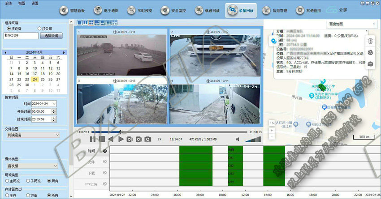This screenshot has height=199, width=381.
Task: Select 子码流 stream type radio button
Action: click(x=28, y=181)
